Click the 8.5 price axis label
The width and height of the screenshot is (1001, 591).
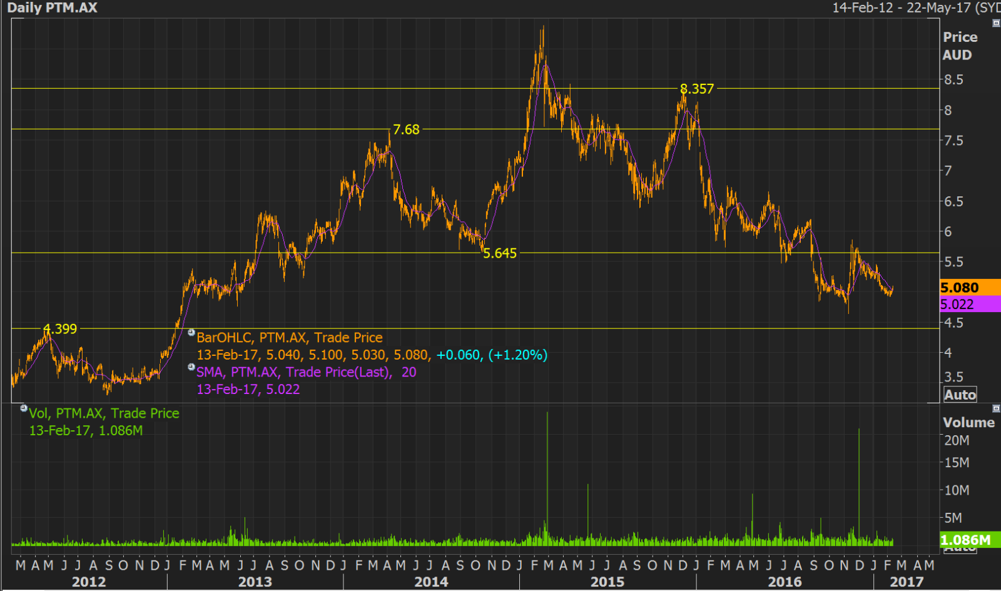pos(953,80)
